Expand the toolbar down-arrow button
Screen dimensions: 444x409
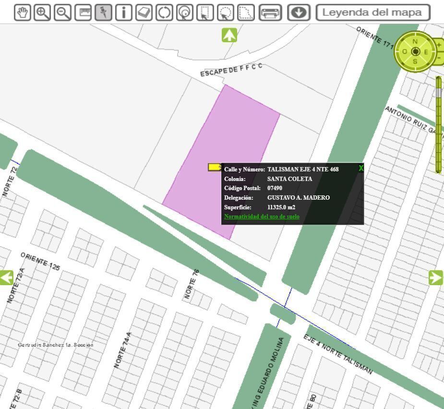[299, 13]
